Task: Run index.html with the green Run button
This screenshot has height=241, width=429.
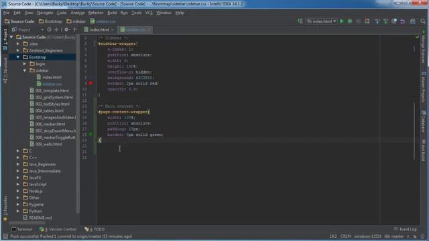Action: click(x=342, y=21)
